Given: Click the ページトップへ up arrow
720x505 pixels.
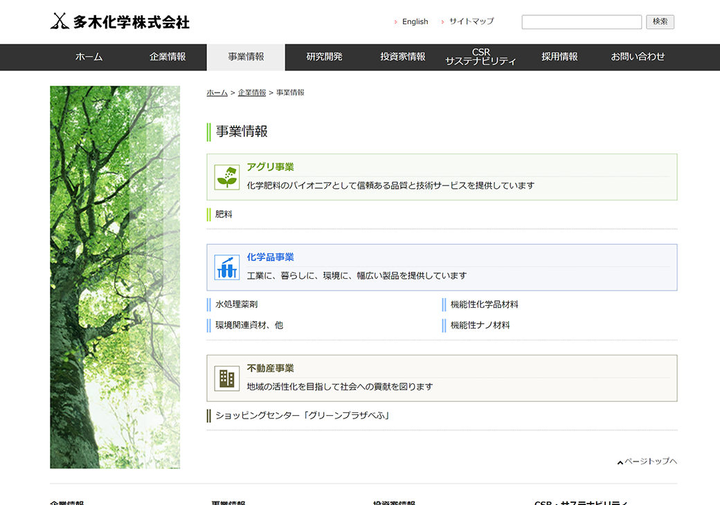Looking at the screenshot, I should coord(620,462).
